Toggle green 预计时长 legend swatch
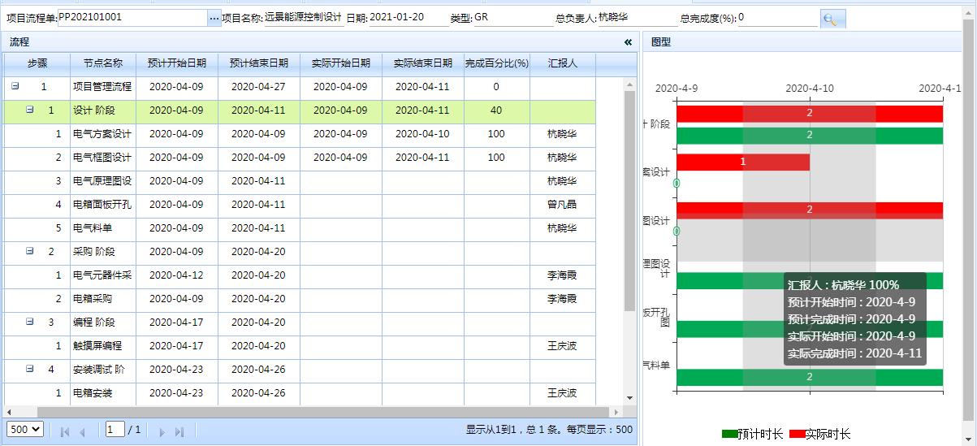 coord(729,434)
